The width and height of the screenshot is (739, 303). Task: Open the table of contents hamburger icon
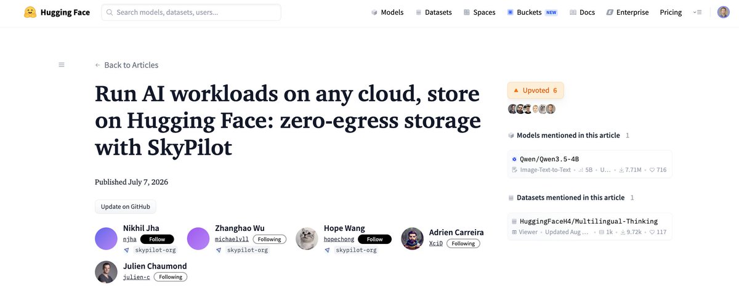coord(62,65)
